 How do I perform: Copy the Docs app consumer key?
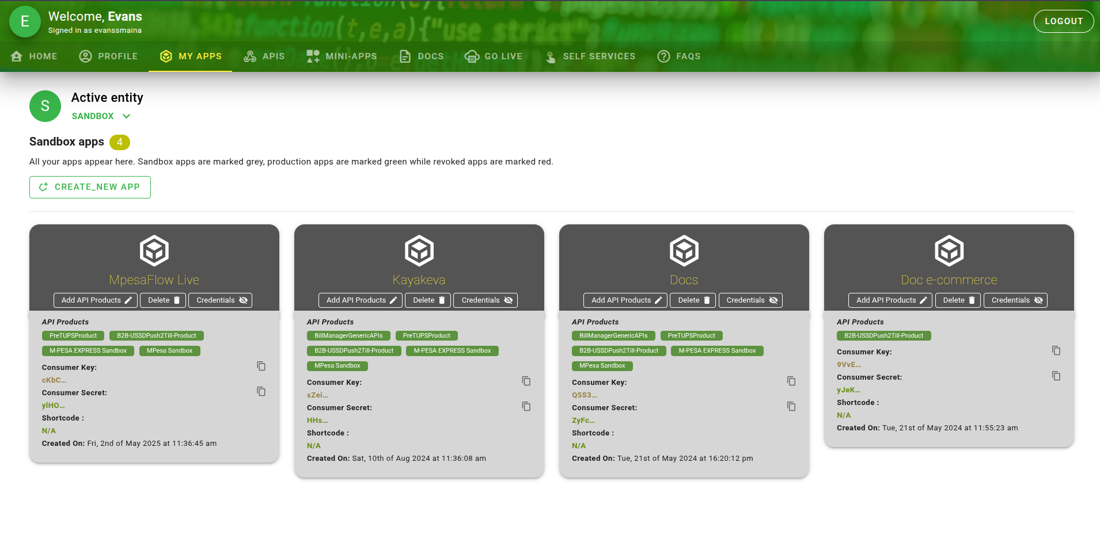[791, 381]
